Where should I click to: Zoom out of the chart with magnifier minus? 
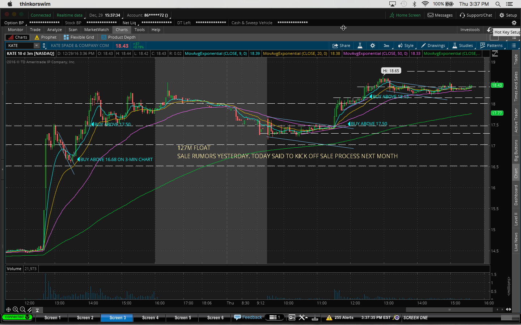(22, 309)
